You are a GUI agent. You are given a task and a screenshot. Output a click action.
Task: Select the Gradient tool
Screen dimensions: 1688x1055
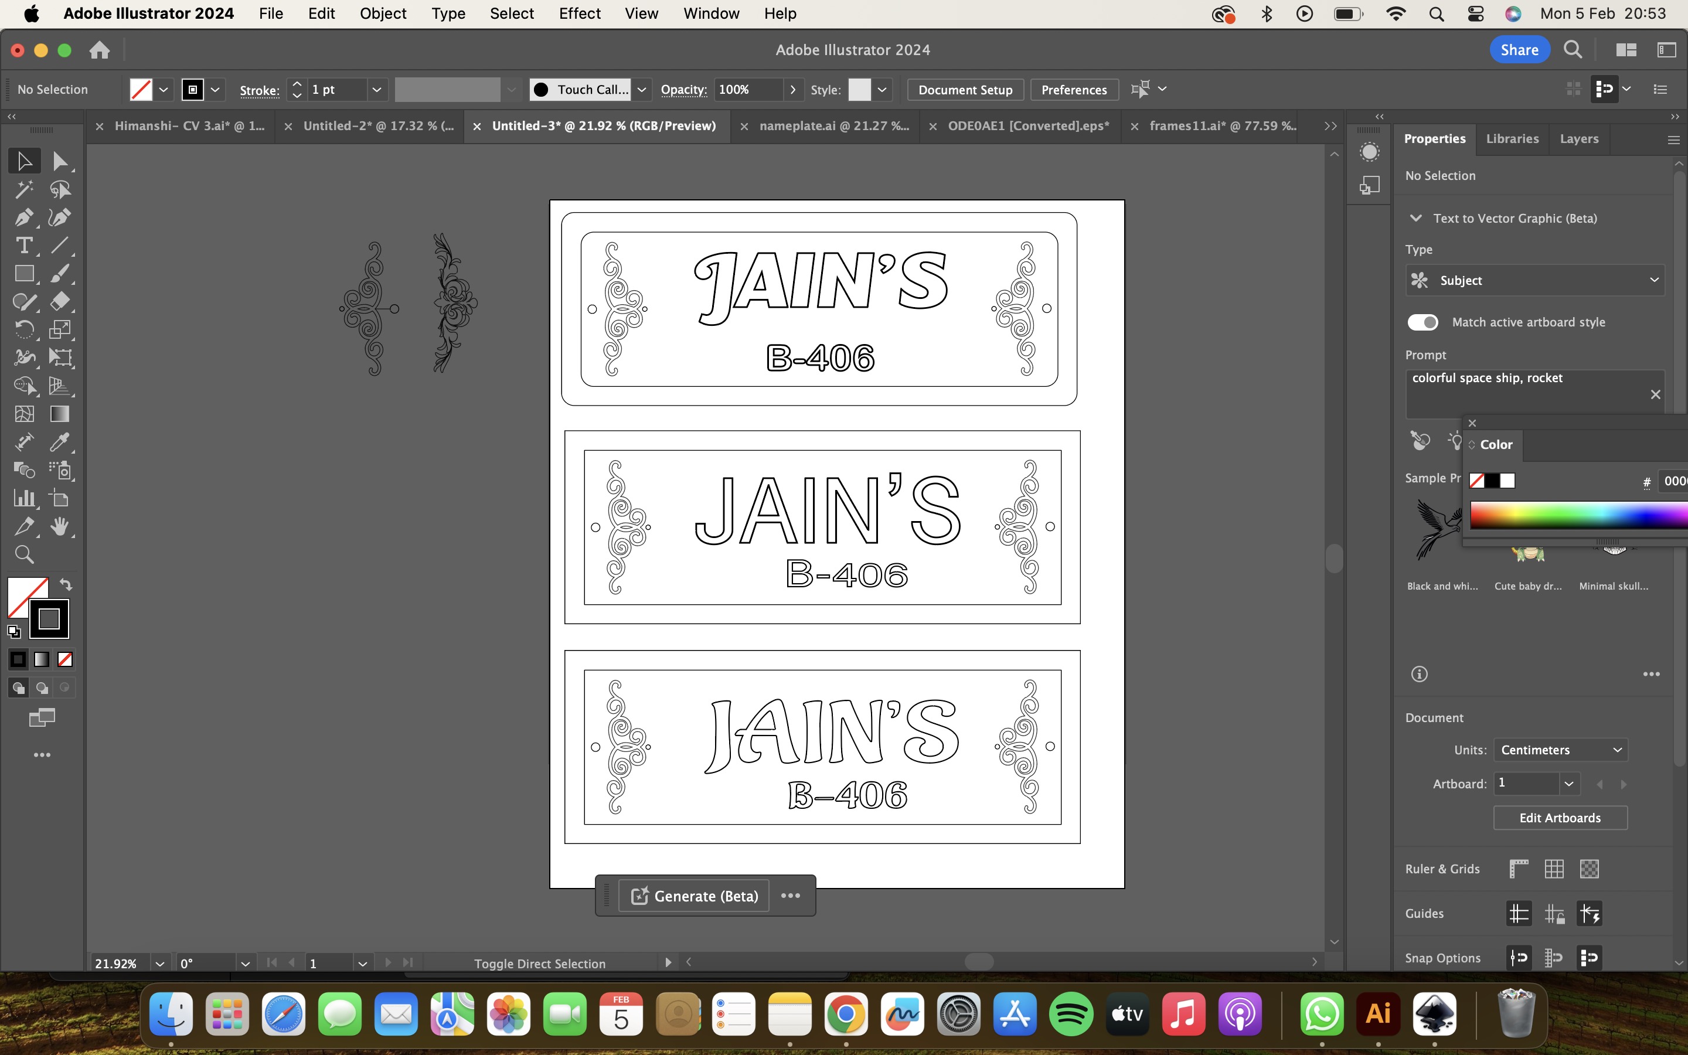(60, 414)
